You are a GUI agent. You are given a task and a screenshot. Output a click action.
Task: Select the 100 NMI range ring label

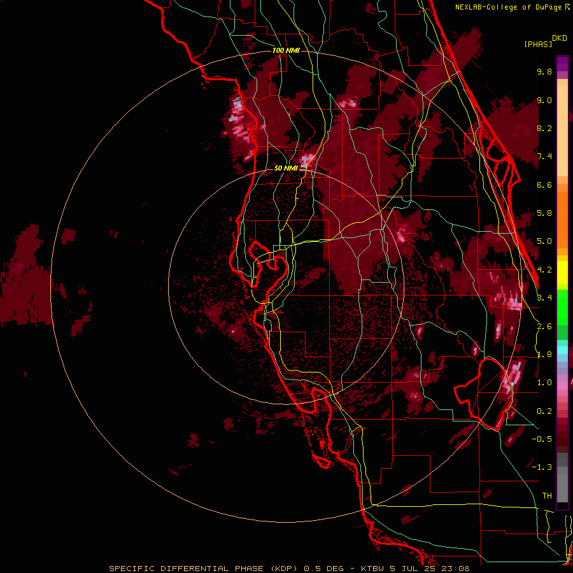286,50
